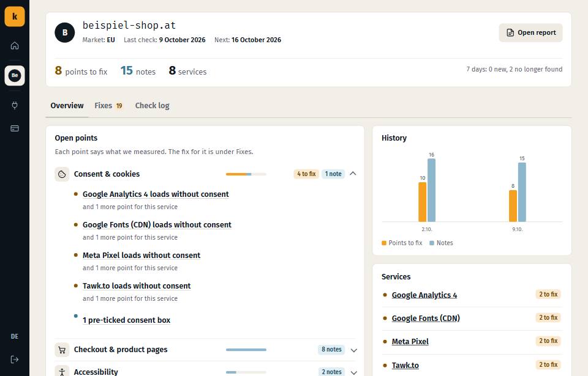Go to home via sidebar house icon
The image size is (588, 376).
(15, 46)
